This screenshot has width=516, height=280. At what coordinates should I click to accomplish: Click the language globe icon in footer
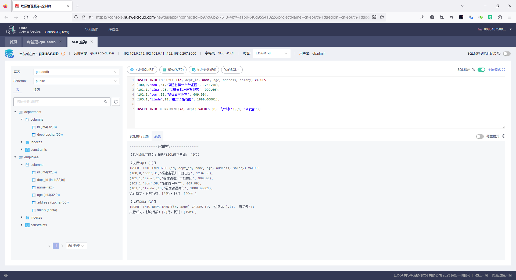(x=6, y=275)
